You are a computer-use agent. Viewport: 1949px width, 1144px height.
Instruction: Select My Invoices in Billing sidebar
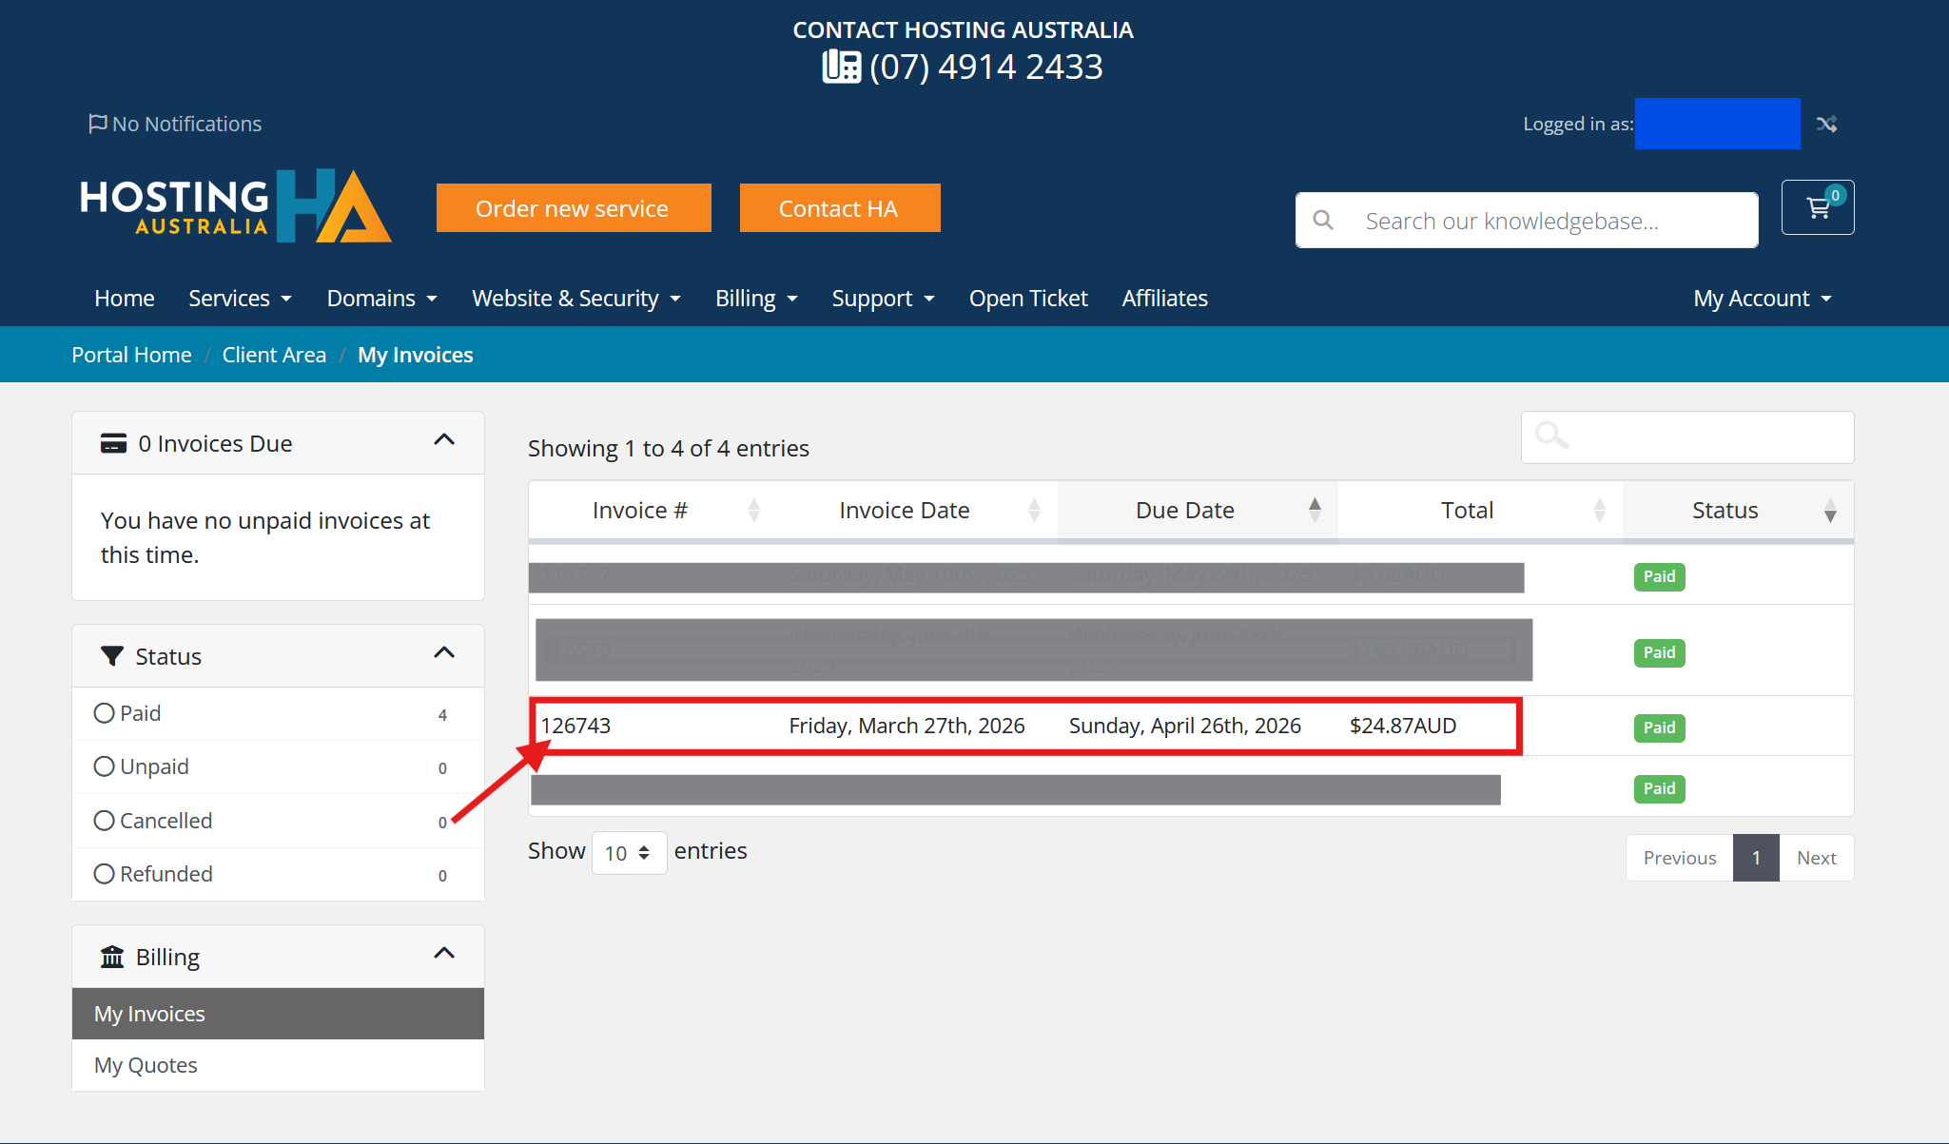tap(278, 1014)
